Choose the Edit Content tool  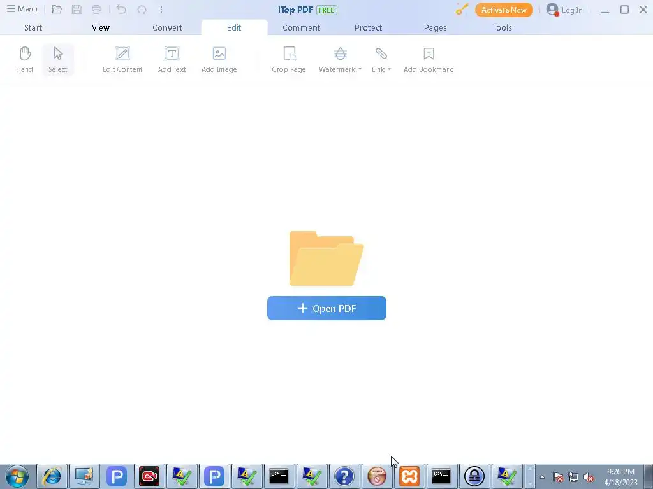[122, 60]
